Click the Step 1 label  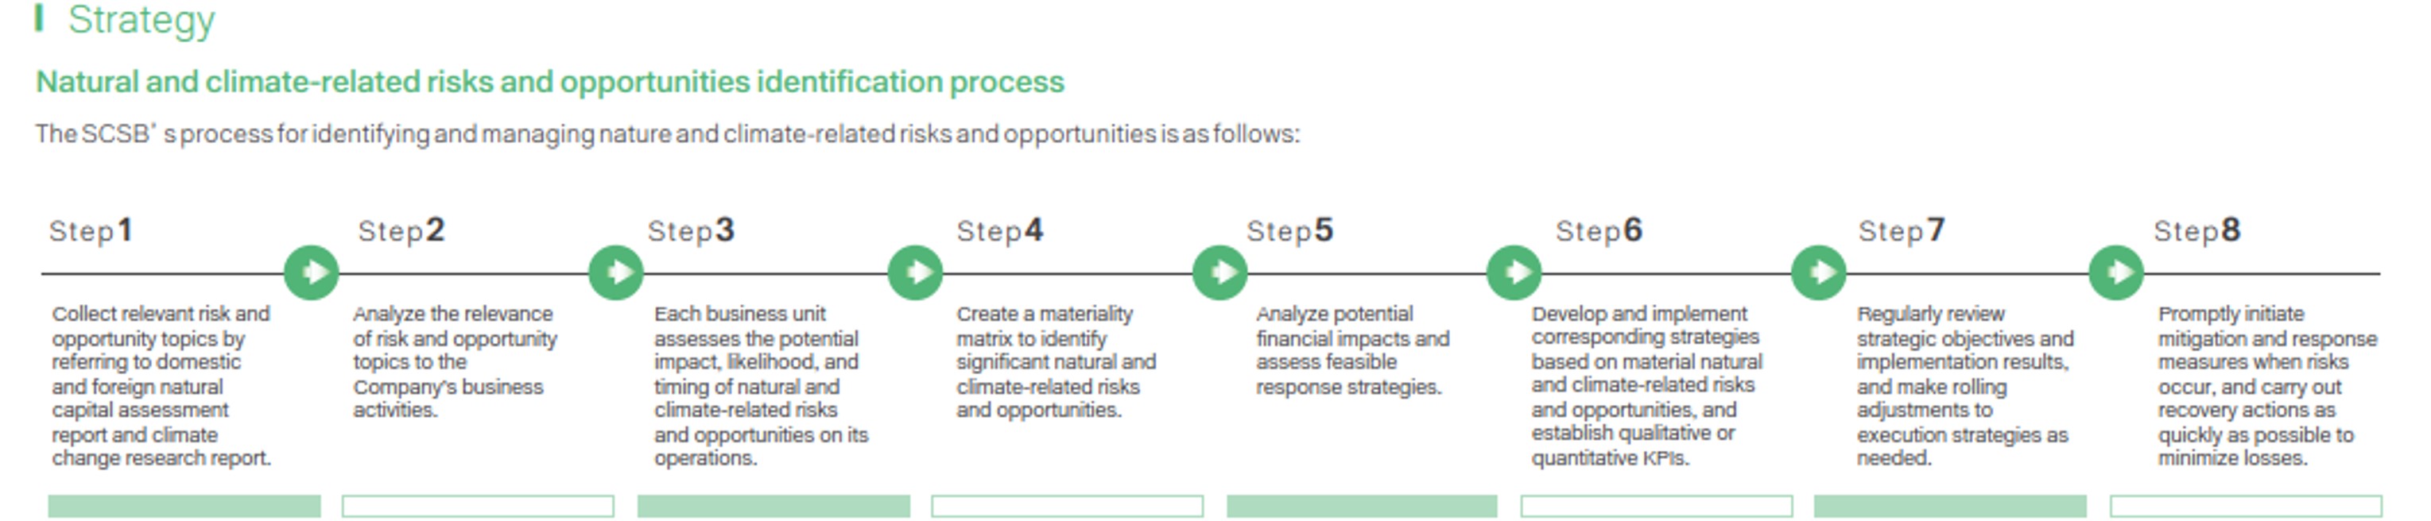[x=91, y=231]
